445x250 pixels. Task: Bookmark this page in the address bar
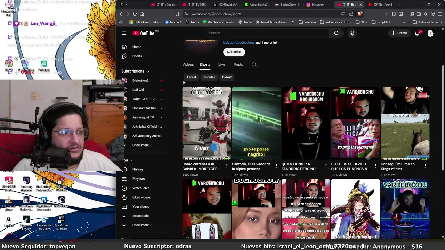coord(177,14)
